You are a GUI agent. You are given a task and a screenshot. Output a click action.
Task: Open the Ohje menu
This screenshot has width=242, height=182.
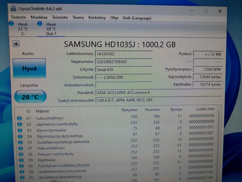(114, 18)
